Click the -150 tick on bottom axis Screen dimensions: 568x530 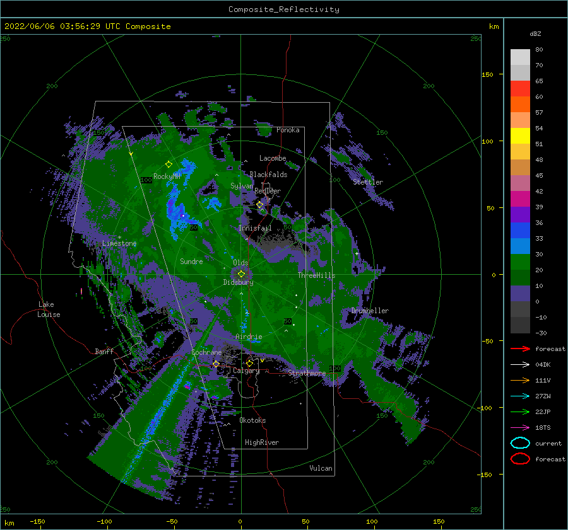[37, 521]
